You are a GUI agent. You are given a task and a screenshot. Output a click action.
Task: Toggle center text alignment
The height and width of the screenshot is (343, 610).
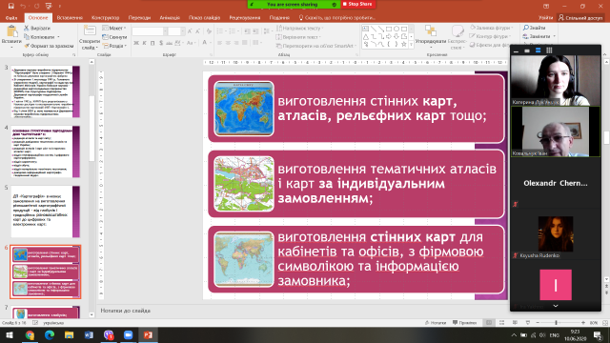(228, 43)
